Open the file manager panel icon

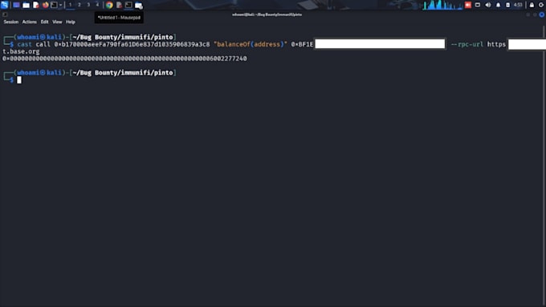tap(26, 5)
